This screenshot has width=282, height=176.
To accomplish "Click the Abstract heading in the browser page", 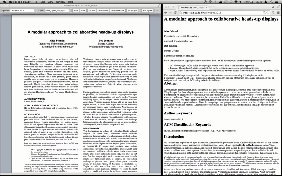I will 171,83.
